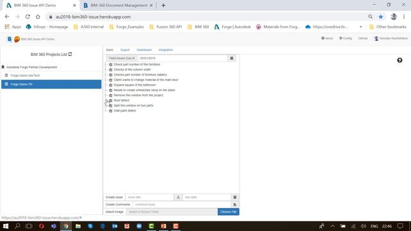
Task: Click the Field Issues Due At date field
Action: pos(182,58)
